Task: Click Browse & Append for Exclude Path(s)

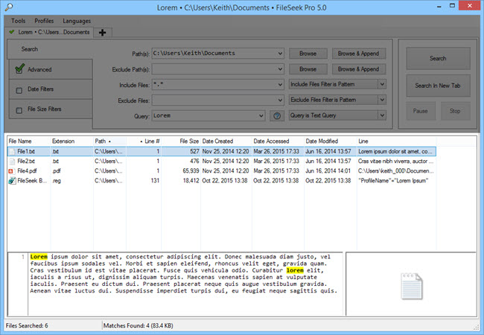Action: tap(358, 69)
